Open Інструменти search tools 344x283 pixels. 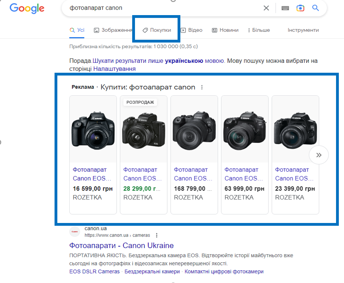point(303,30)
